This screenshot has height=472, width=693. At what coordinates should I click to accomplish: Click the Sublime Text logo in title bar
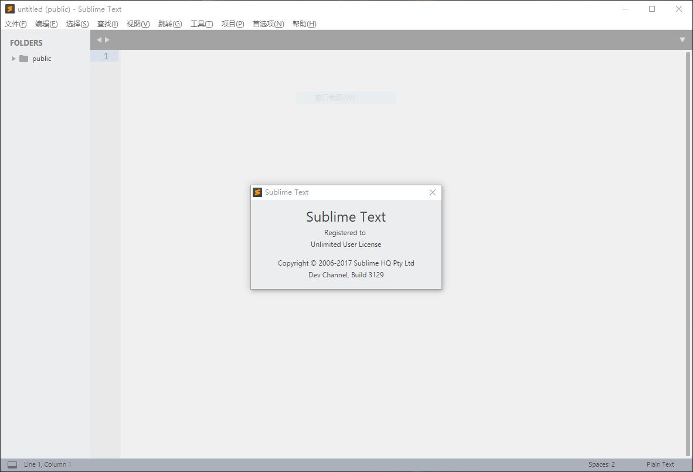tap(9, 9)
